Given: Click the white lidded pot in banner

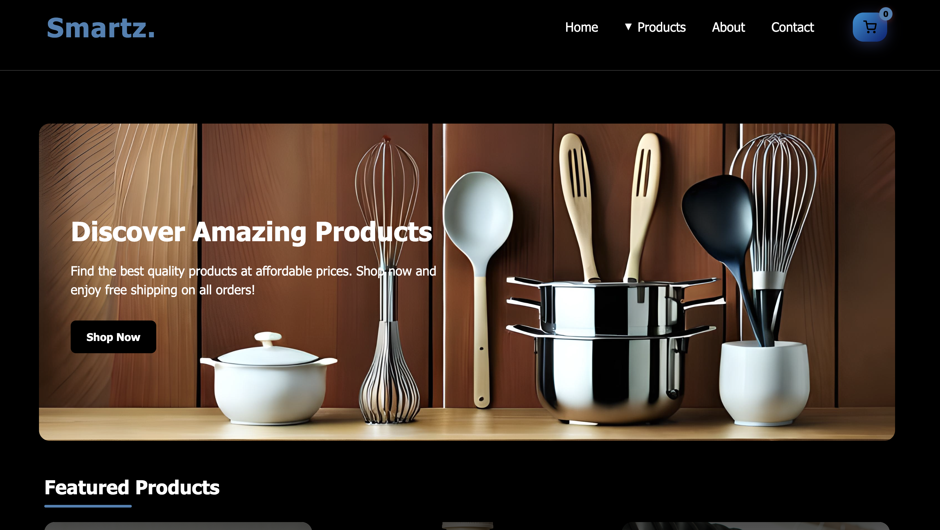Looking at the screenshot, I should click(x=269, y=378).
